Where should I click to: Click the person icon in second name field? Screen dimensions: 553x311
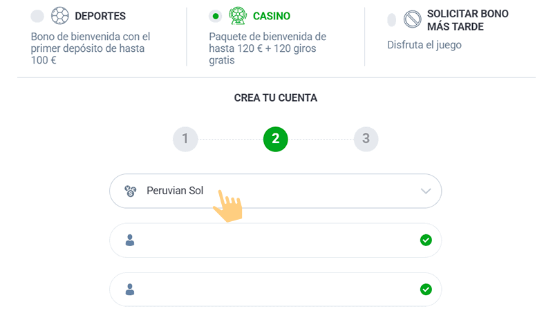130,290
